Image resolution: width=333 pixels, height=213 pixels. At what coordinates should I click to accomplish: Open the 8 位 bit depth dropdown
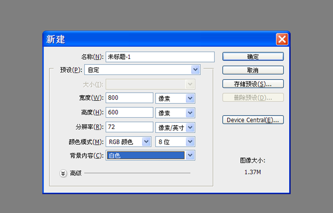pos(175,142)
